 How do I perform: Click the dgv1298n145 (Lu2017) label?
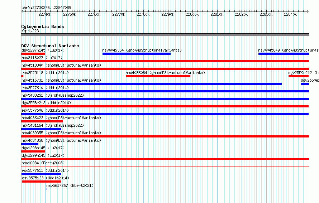click(43, 148)
